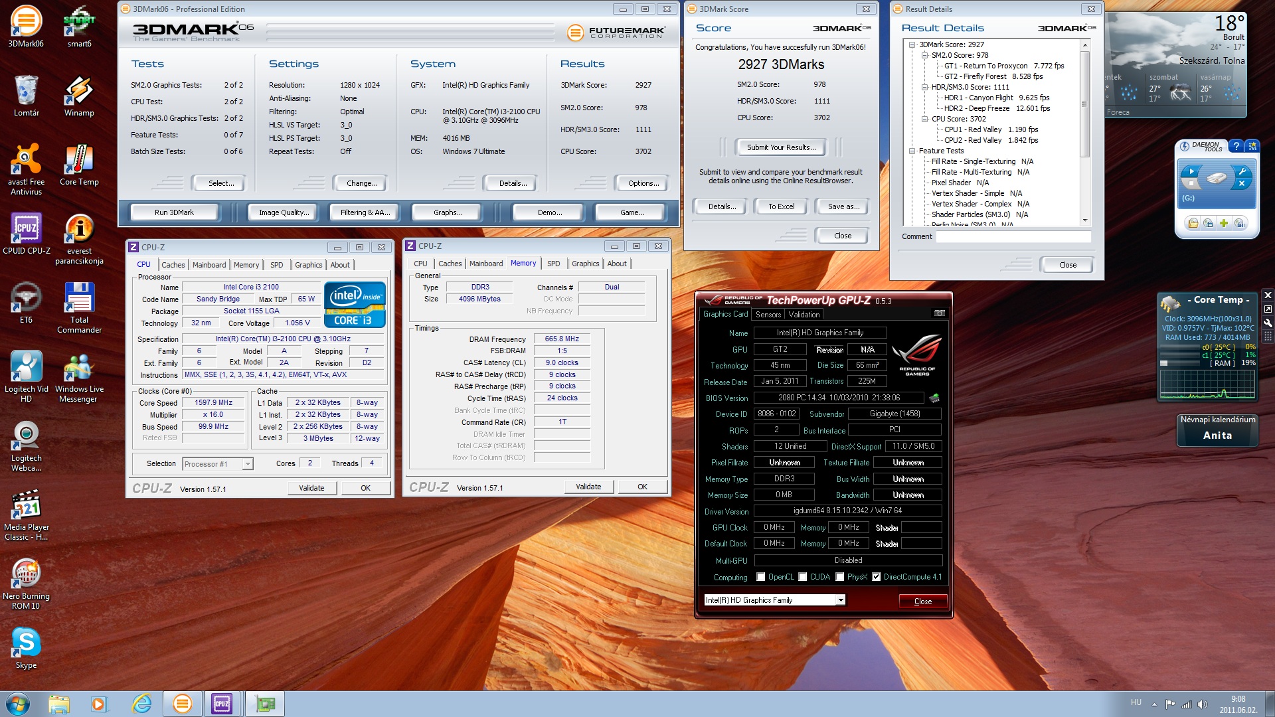The height and width of the screenshot is (717, 1275).
Task: Open avast! Free Antivirus shortcut
Action: 26,170
